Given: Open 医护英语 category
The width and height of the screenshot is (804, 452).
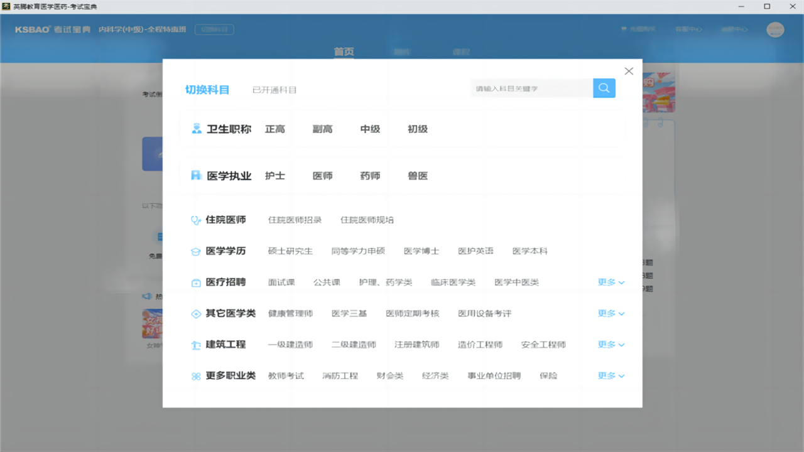Looking at the screenshot, I should 475,251.
